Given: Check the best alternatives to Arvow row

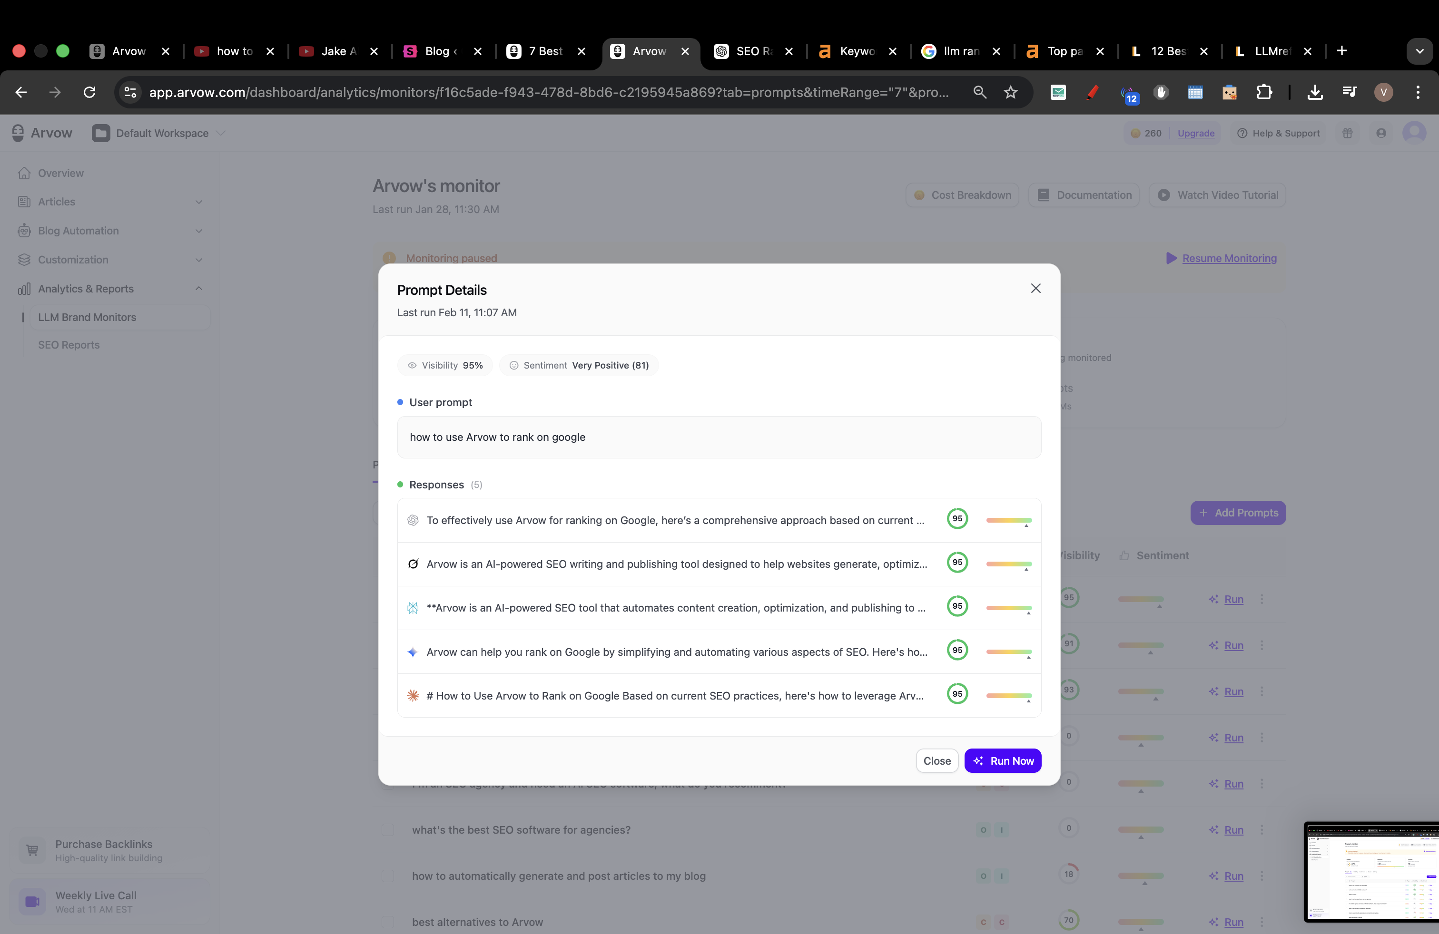Looking at the screenshot, I should click(387, 921).
